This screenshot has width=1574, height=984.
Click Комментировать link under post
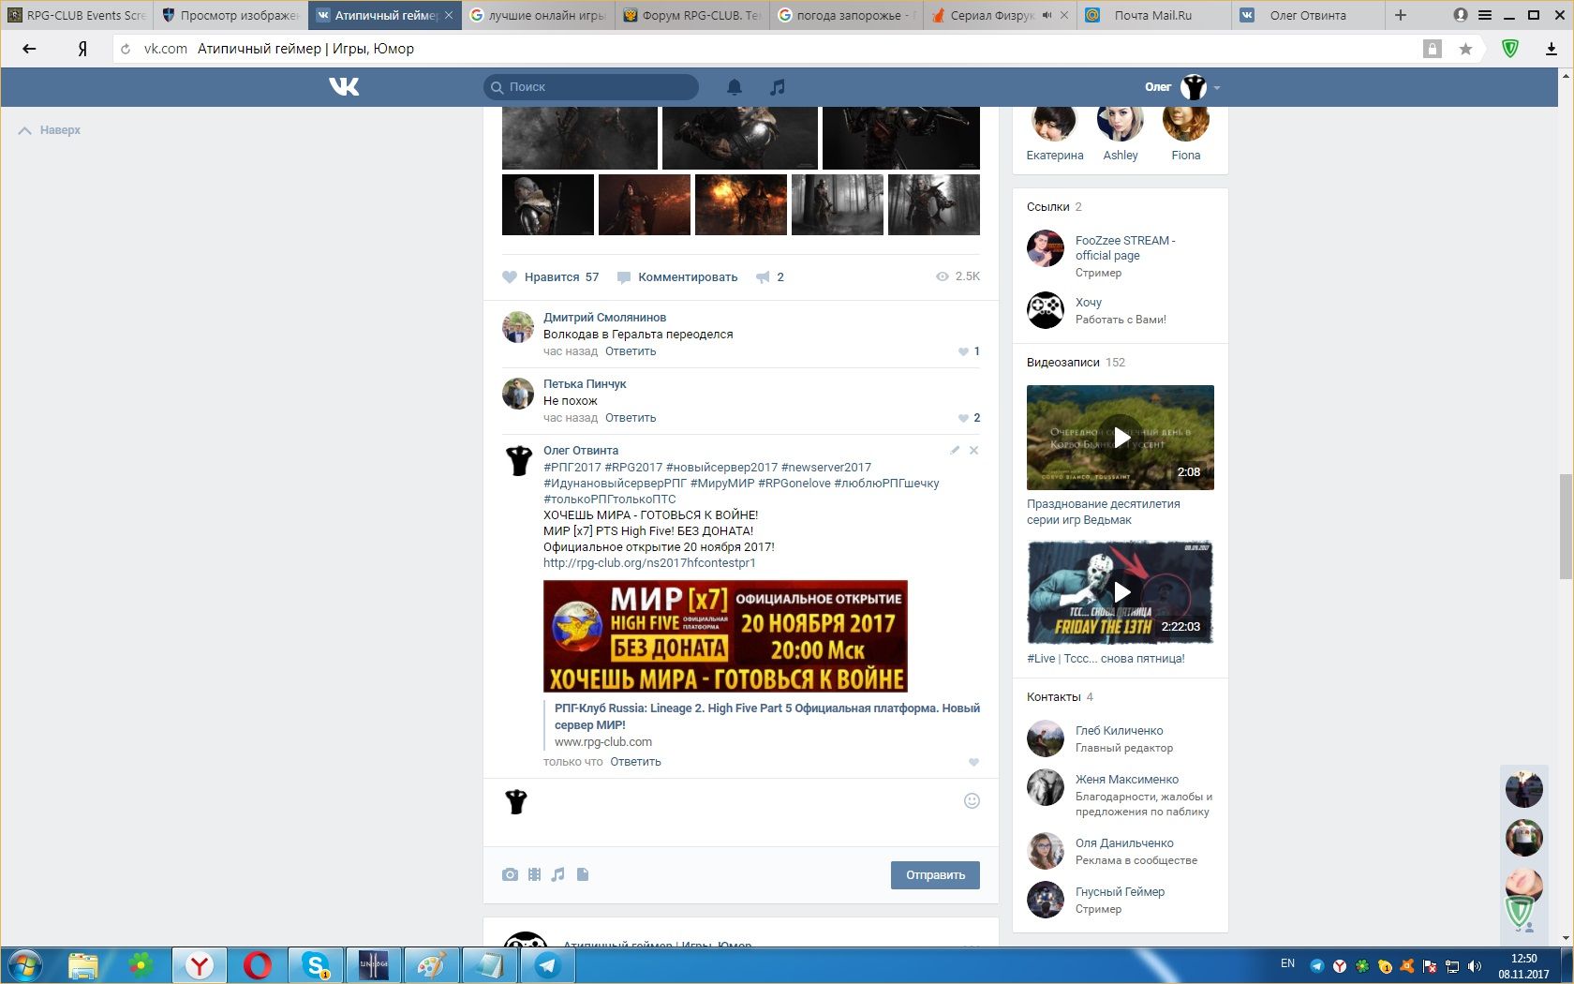click(688, 277)
